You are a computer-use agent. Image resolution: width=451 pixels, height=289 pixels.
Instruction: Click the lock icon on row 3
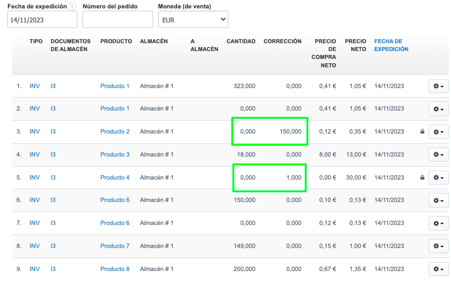pos(422,132)
